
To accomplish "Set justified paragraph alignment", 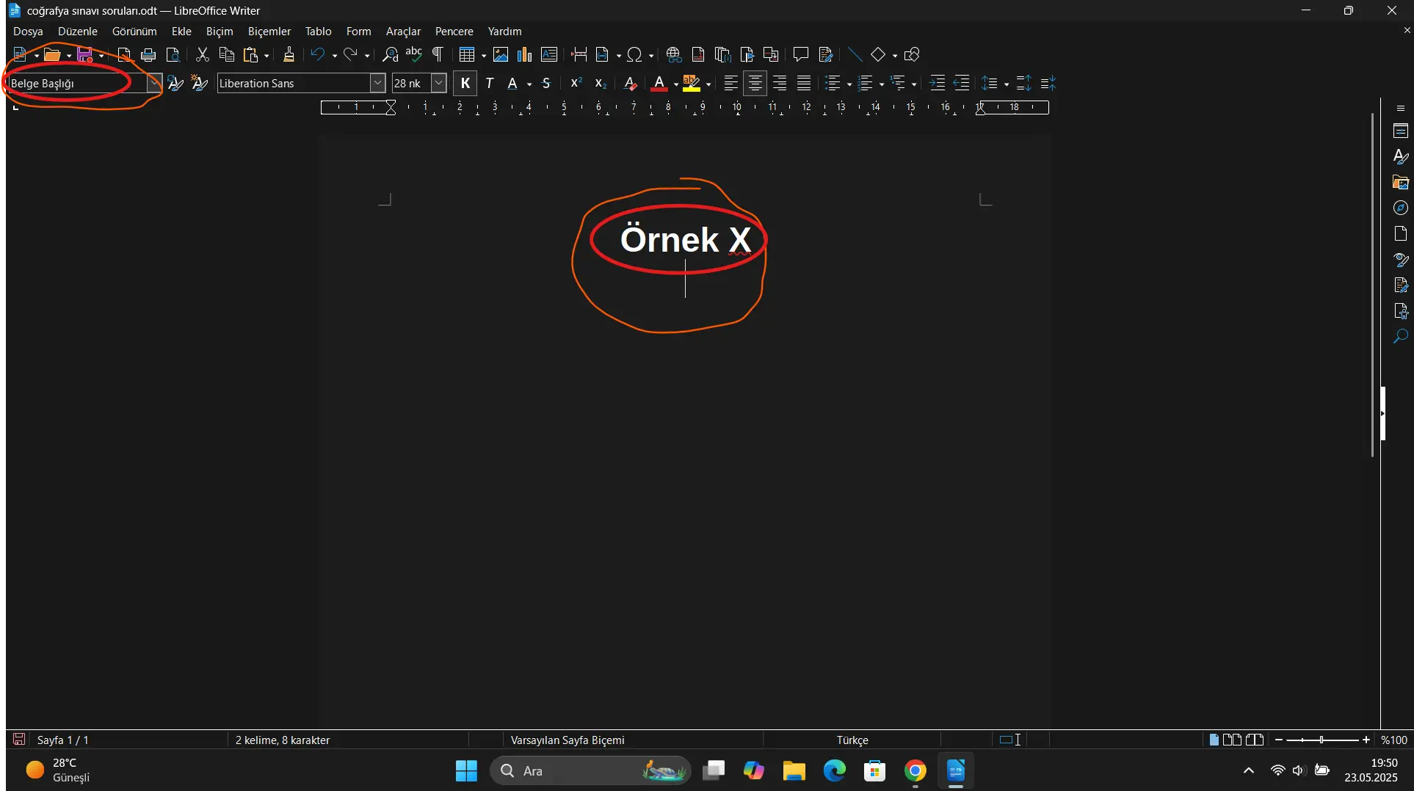I will (x=804, y=84).
